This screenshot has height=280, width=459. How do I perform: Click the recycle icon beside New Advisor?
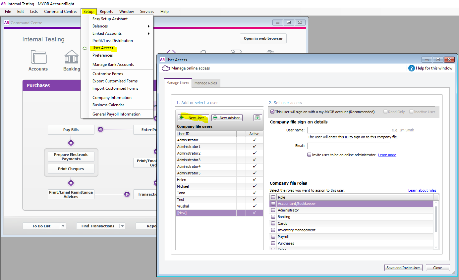[258, 118]
